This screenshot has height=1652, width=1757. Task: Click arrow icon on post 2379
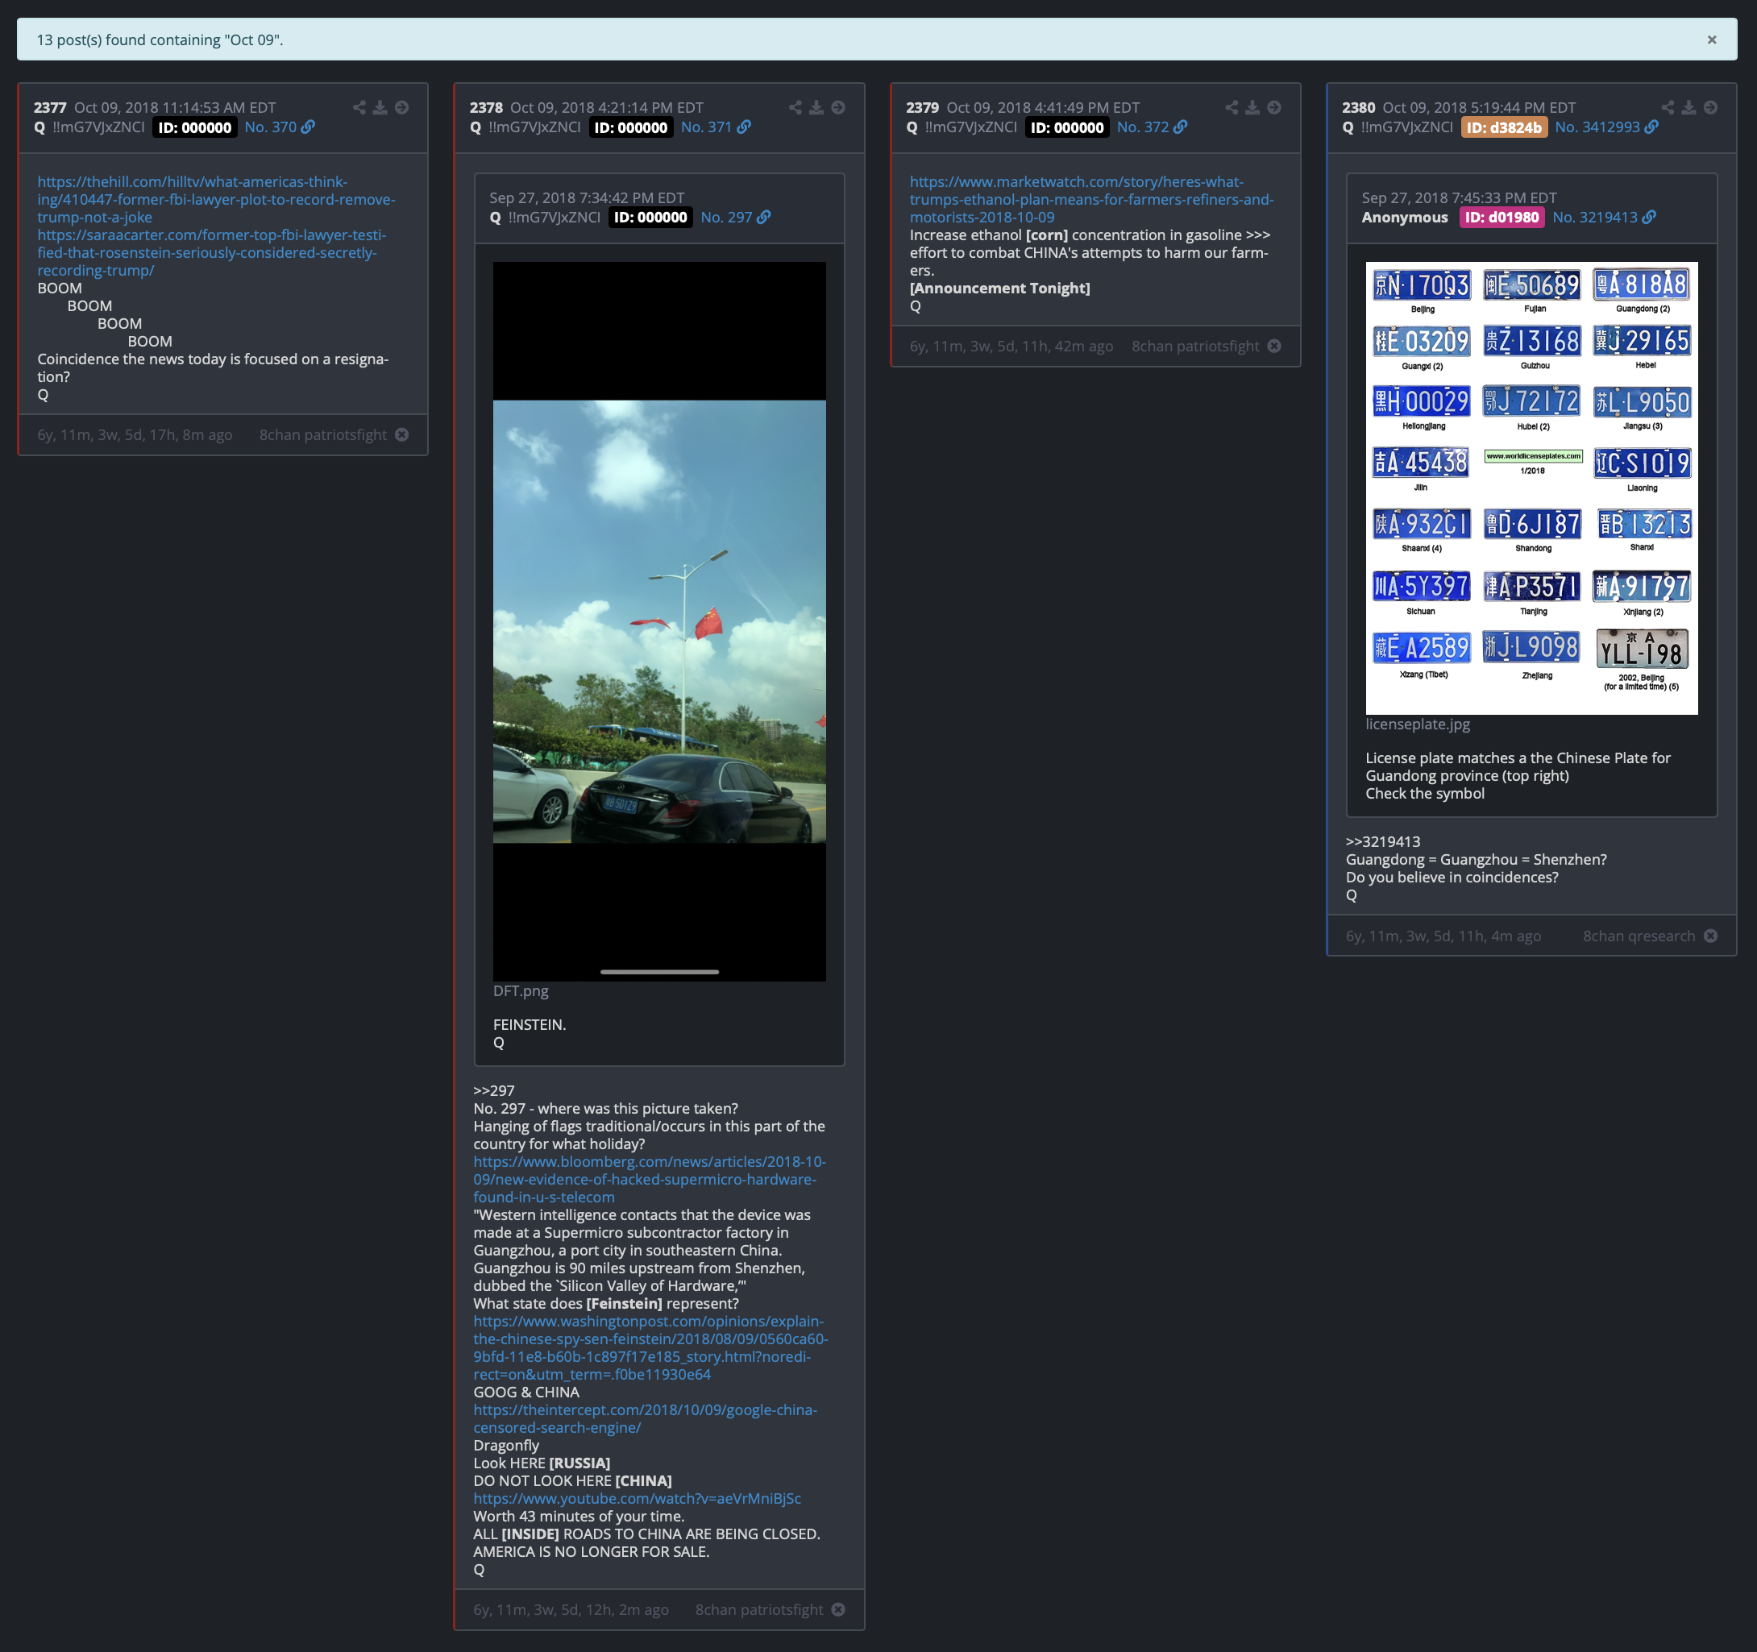[x=1273, y=108]
